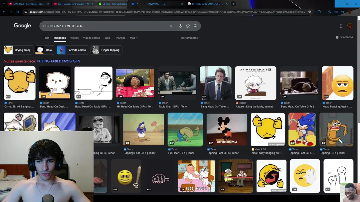Switch to the YouTube hot money tab

(28, 4)
